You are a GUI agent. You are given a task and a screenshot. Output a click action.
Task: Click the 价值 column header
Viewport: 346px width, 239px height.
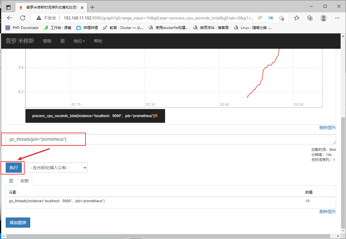[x=309, y=192]
